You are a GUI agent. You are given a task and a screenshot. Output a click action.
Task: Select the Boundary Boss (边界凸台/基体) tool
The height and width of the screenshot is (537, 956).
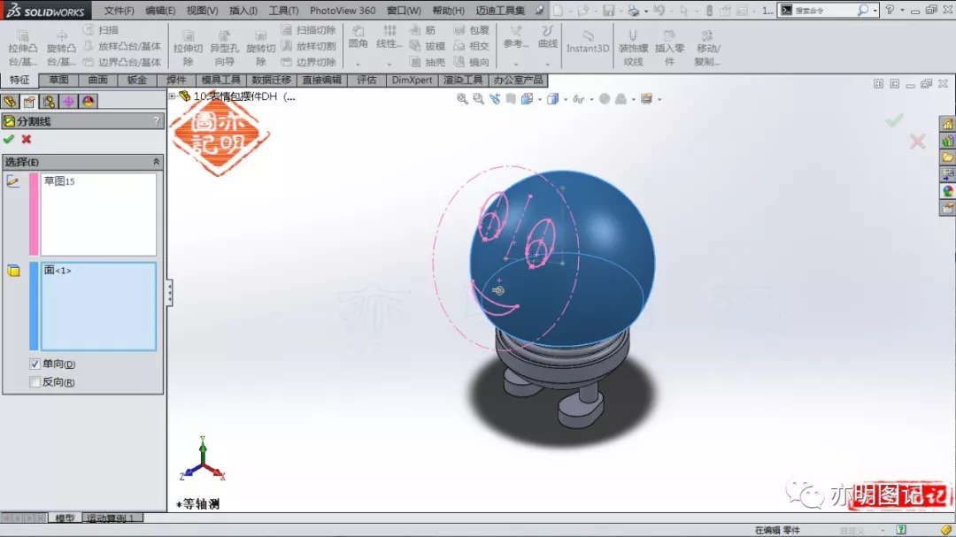click(x=122, y=62)
